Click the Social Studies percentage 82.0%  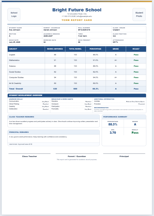96,72
